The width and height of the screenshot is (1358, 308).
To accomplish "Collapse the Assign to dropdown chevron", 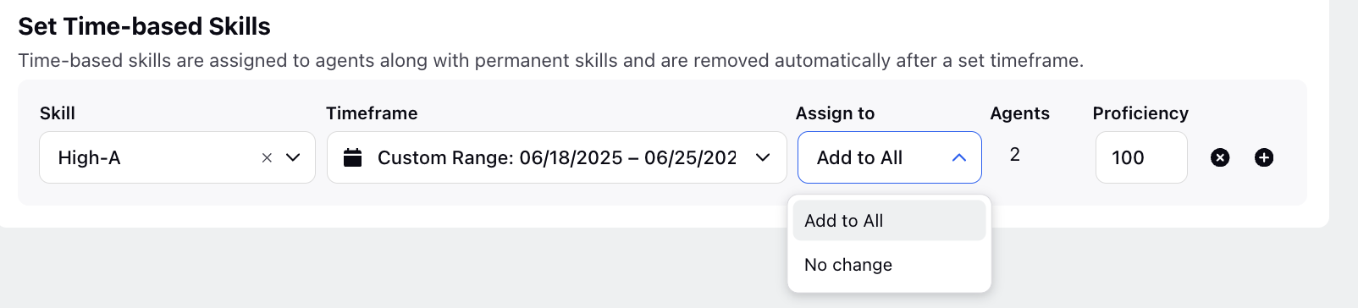I will 958,157.
